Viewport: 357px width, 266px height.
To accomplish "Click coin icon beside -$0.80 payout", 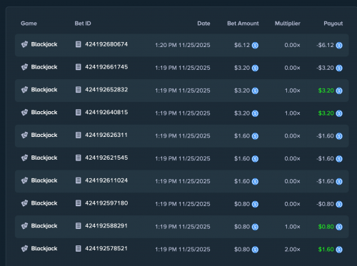I will coord(339,204).
